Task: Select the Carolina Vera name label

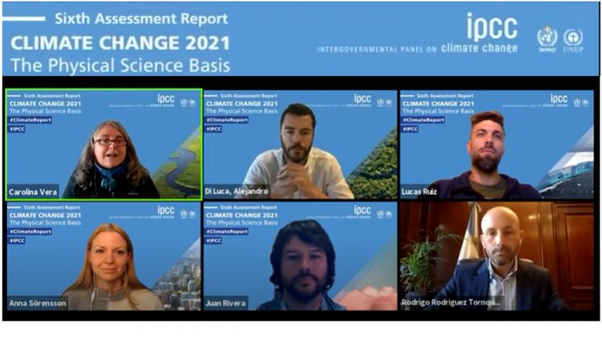Action: click(33, 192)
